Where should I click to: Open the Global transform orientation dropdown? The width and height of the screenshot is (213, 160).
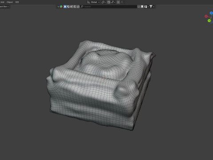point(93,2)
